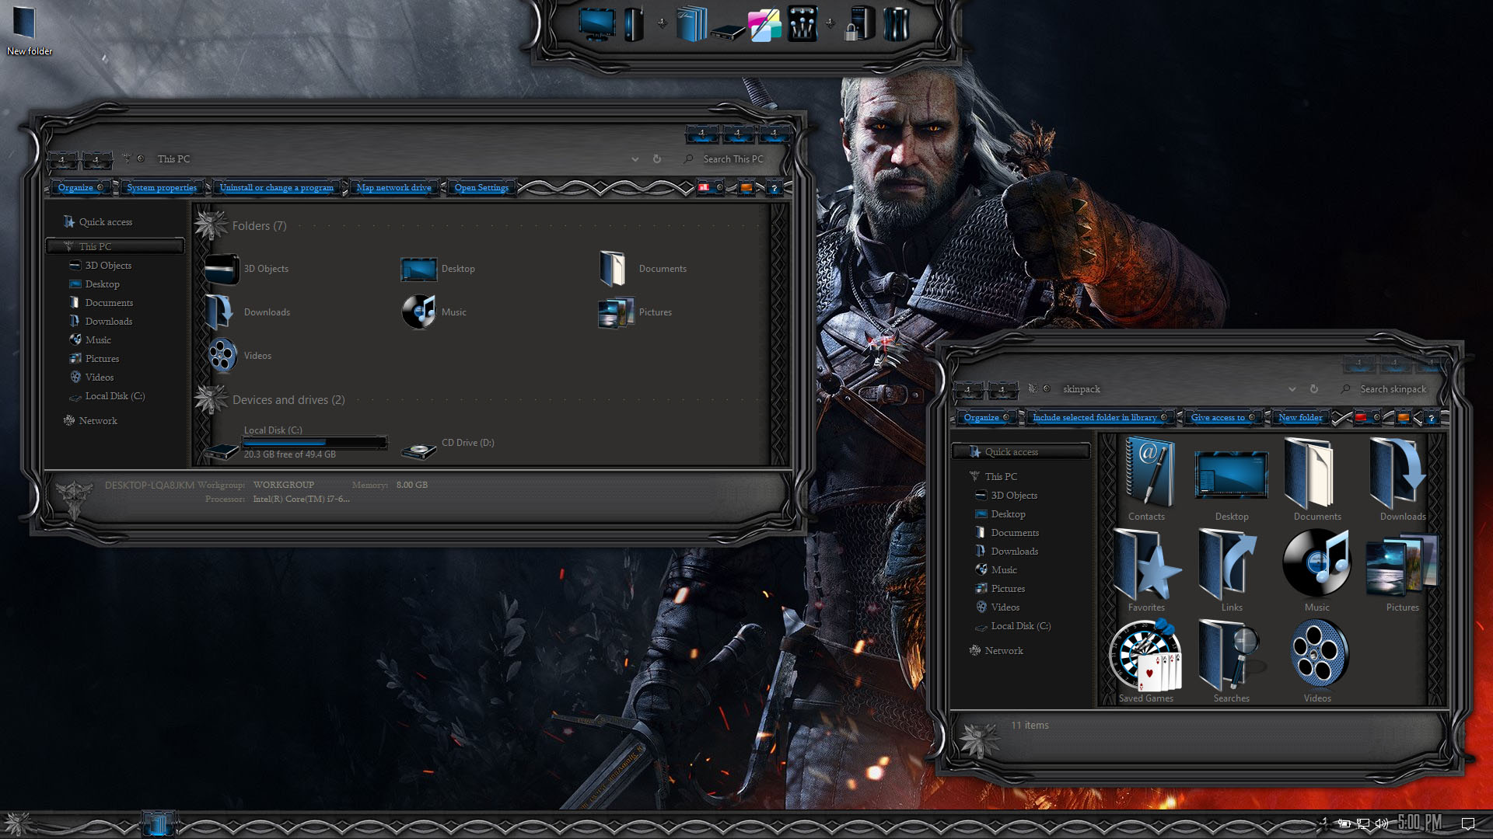Viewport: 1493px width, 839px height.
Task: Click Uninstall or change a program
Action: tap(276, 187)
